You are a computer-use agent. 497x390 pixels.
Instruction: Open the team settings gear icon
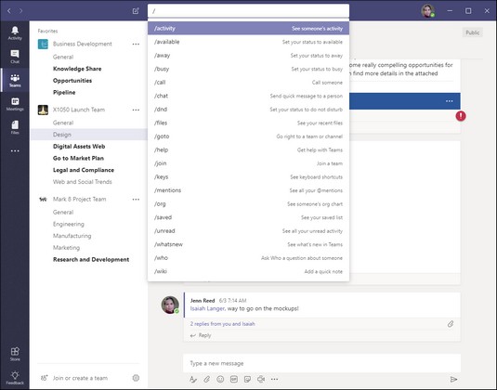click(136, 378)
